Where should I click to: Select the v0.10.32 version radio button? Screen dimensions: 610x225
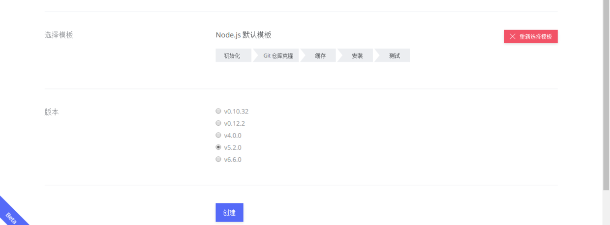[218, 111]
